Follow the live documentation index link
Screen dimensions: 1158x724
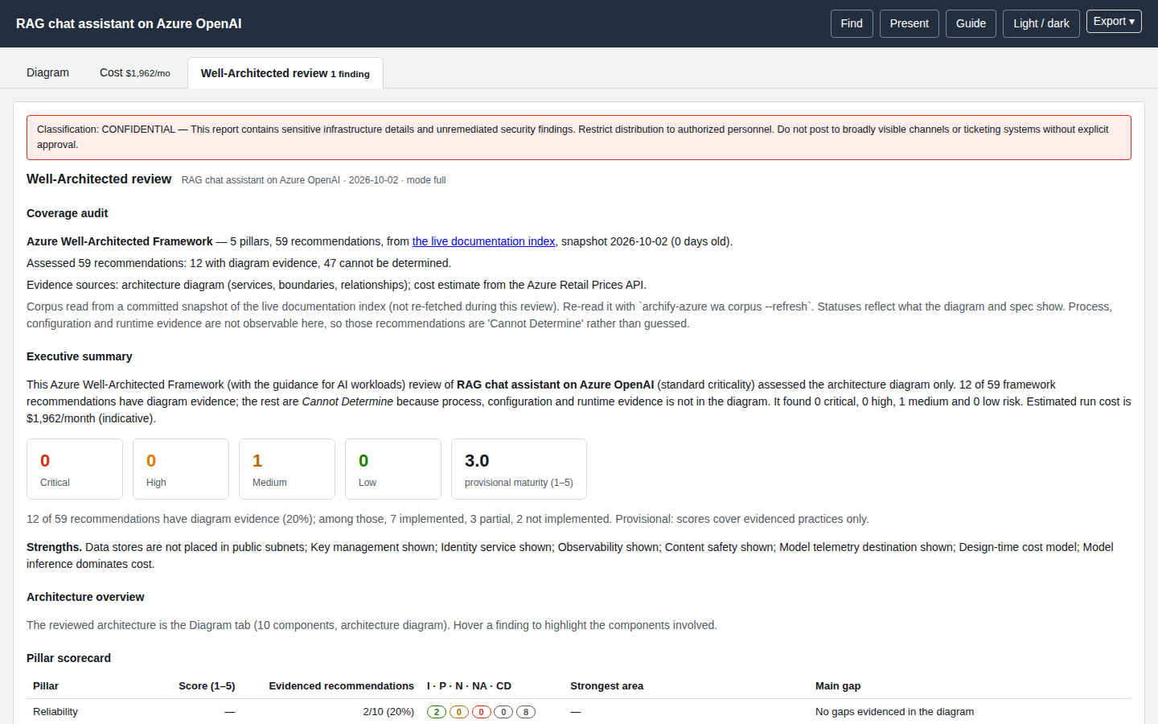click(483, 241)
